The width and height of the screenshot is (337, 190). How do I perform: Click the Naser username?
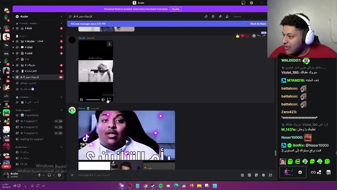pos(82,108)
